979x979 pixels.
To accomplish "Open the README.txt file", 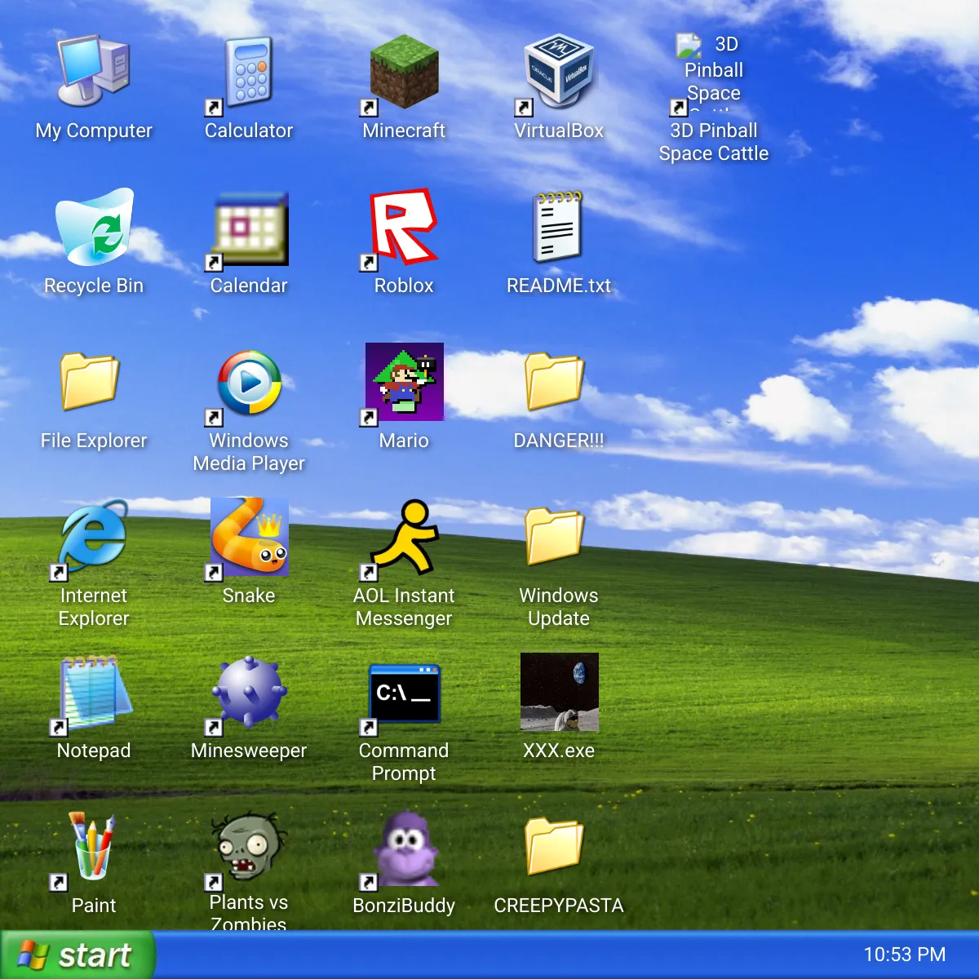I will (559, 231).
